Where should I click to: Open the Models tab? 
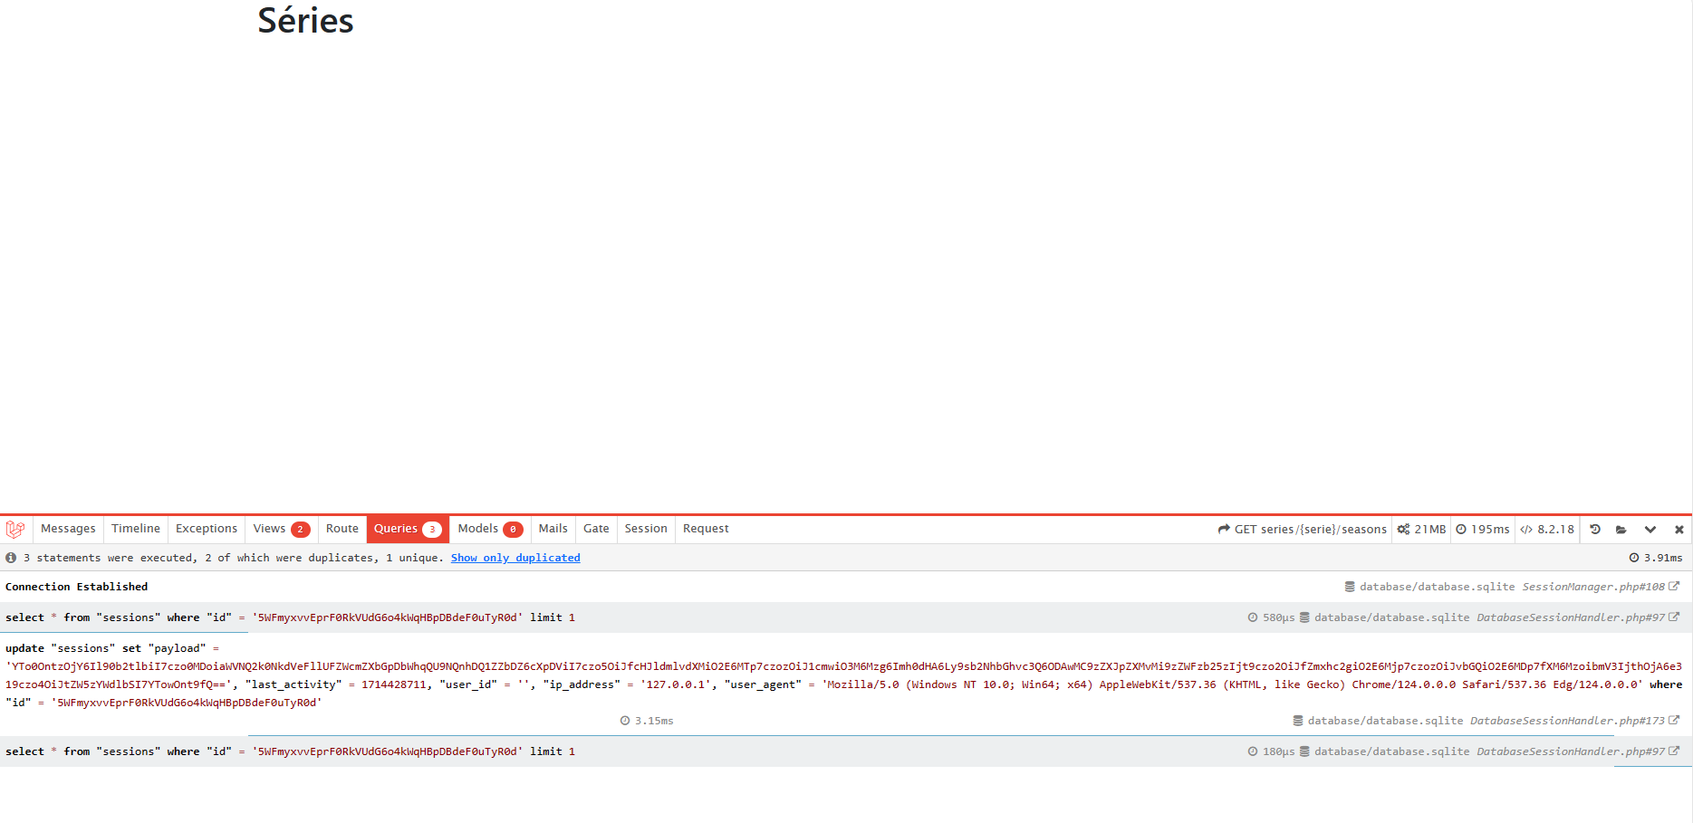(x=489, y=529)
